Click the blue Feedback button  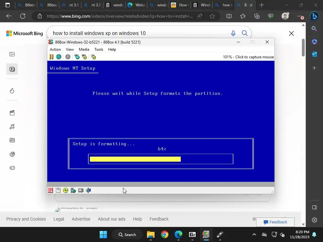tap(275, 222)
